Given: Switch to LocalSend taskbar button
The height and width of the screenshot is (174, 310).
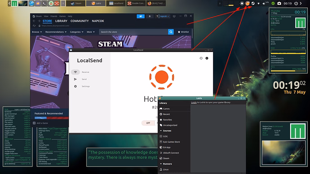Looking at the screenshot, I should point(116,3).
